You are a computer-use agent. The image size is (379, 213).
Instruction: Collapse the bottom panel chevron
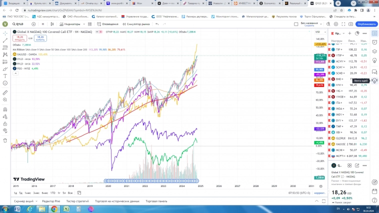(x=316, y=201)
